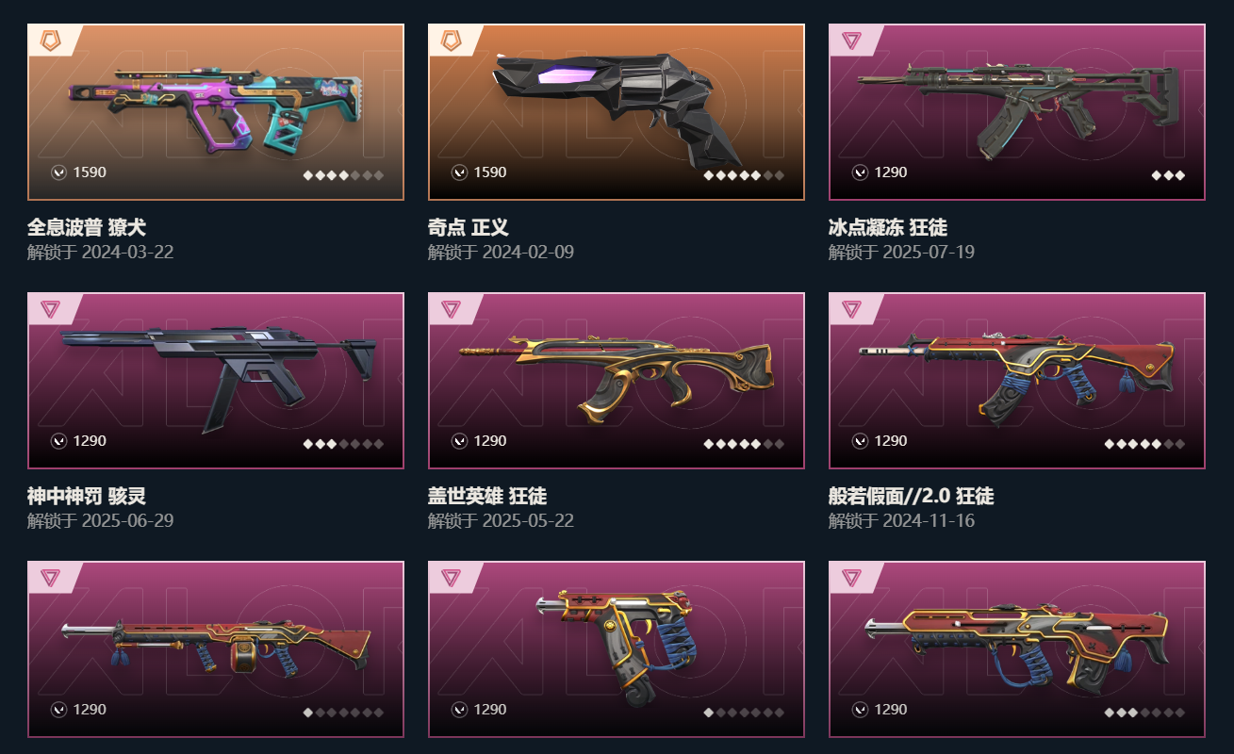
Task: Click the VP currency icon on 神中神罚 骇灵 card
Action: 58,441
